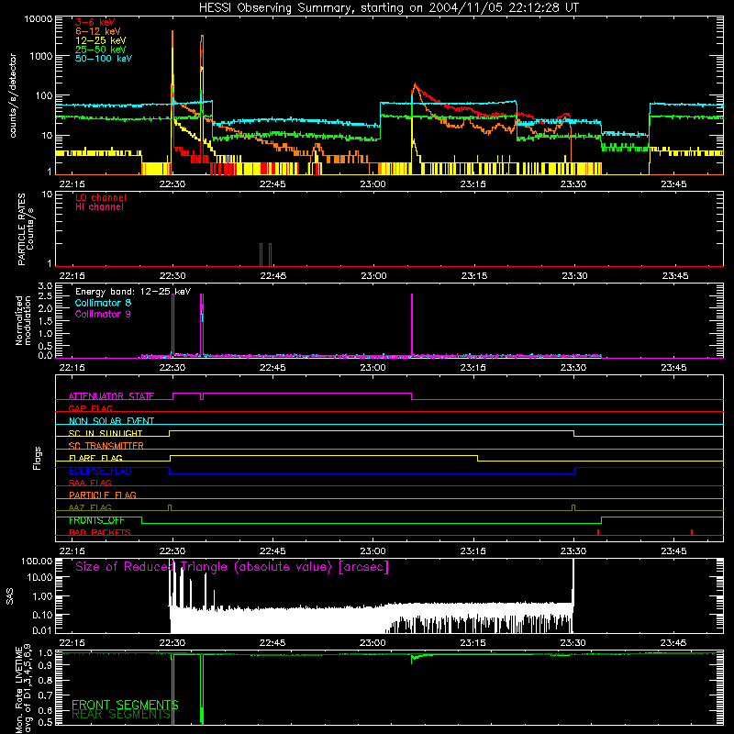Select the Collimator 9 legend label
734x734 pixels.
(103, 314)
